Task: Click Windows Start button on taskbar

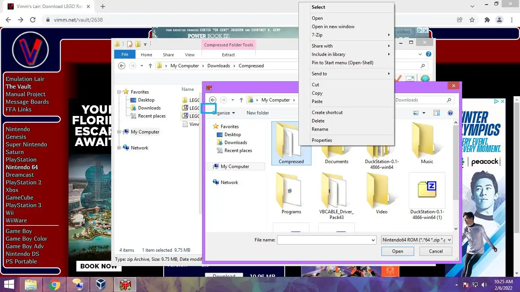Action: 9,284
